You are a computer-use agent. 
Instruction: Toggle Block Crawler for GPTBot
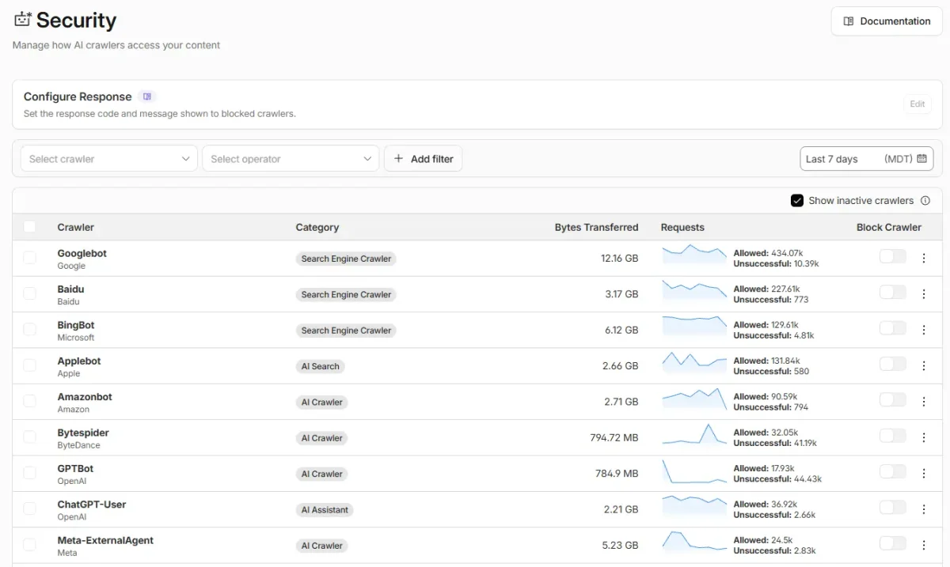click(x=892, y=471)
